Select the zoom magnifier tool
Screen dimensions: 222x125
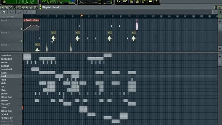click(36, 7)
